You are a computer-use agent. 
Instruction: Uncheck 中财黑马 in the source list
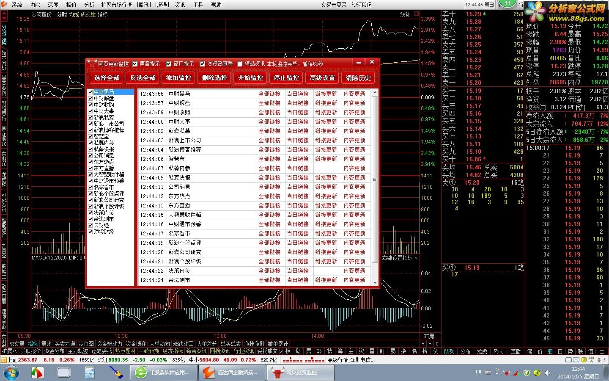[90, 92]
